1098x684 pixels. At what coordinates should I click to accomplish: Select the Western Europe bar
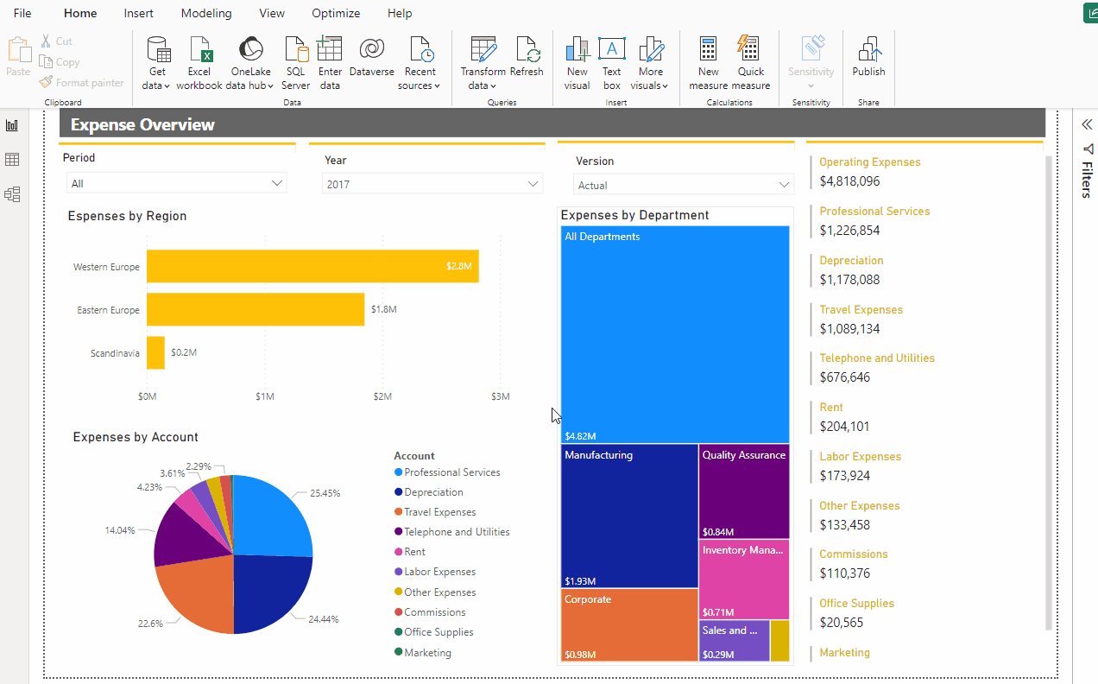pyautogui.click(x=312, y=266)
